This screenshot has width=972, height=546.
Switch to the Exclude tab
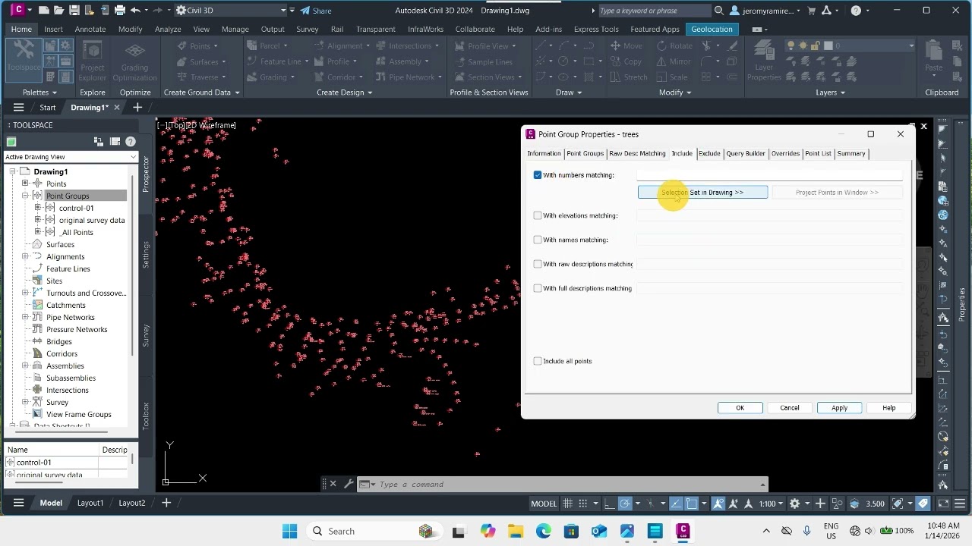[x=709, y=153]
